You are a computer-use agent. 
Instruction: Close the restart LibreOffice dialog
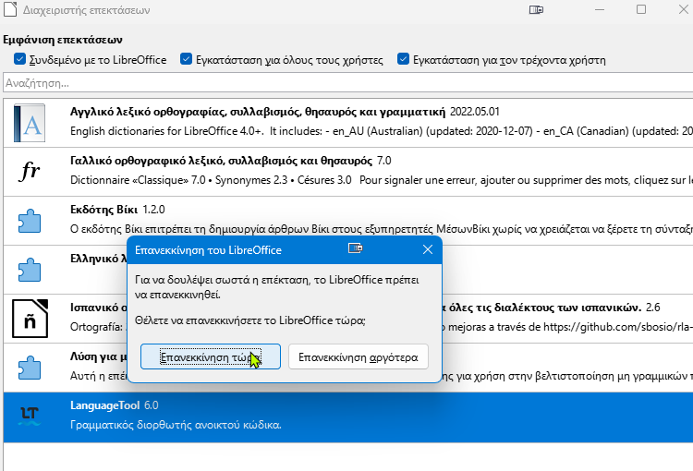pos(428,249)
